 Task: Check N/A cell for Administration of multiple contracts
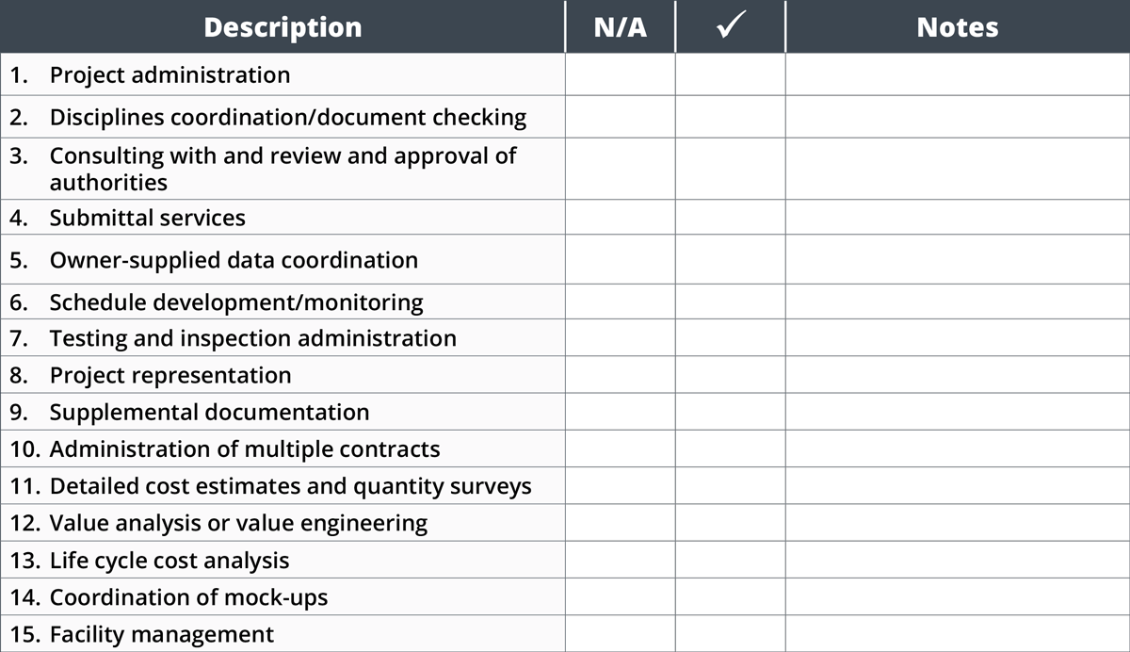click(x=621, y=449)
